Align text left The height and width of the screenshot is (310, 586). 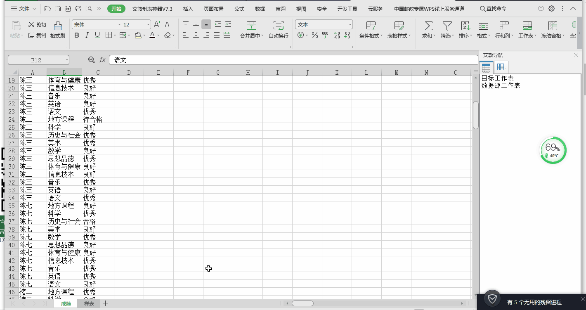[186, 35]
